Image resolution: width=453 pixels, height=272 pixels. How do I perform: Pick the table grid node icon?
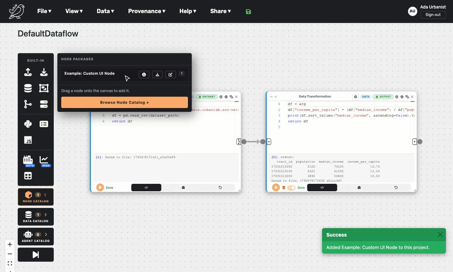click(28, 176)
